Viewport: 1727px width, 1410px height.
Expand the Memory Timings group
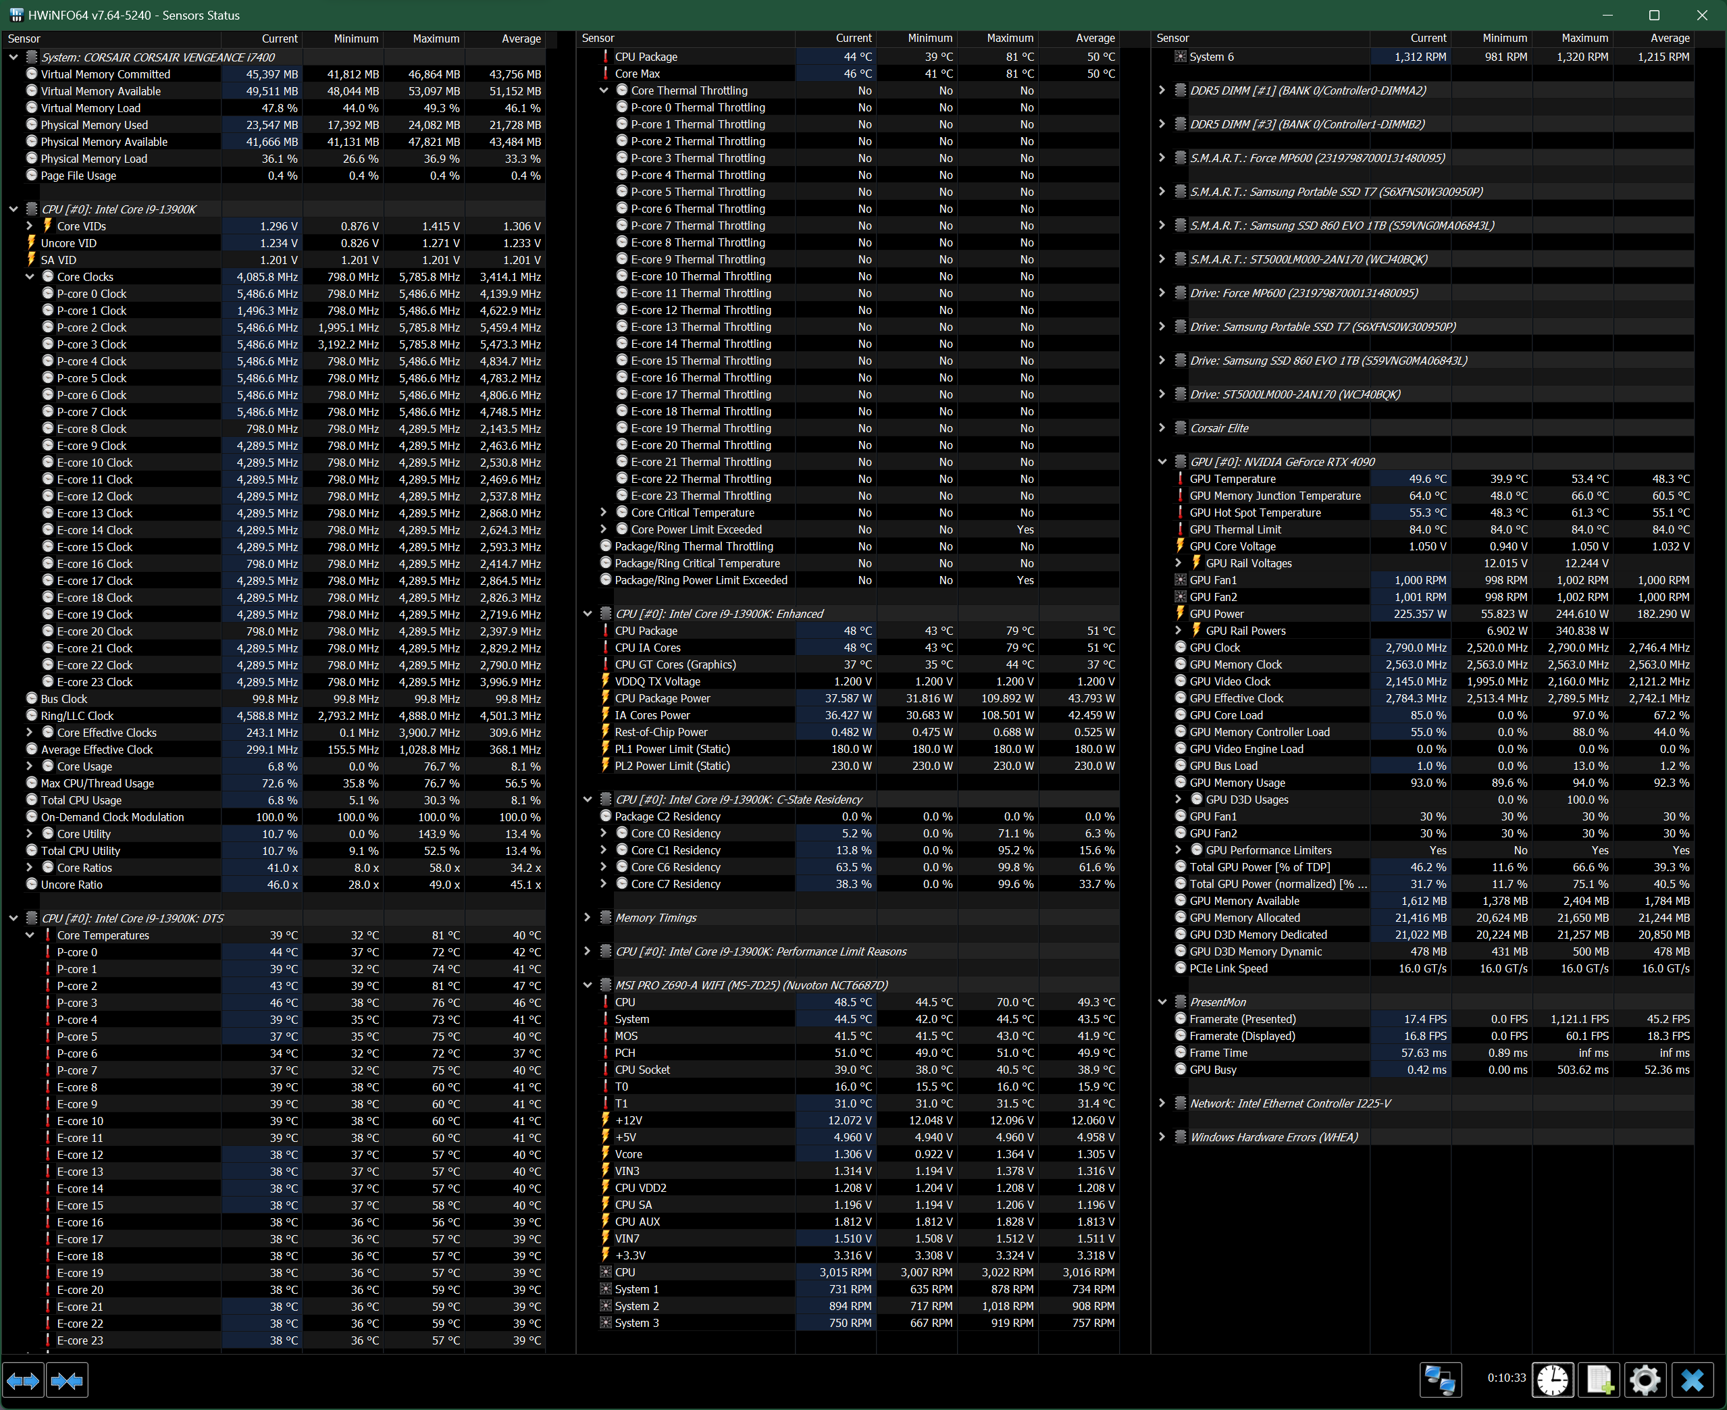(x=588, y=918)
